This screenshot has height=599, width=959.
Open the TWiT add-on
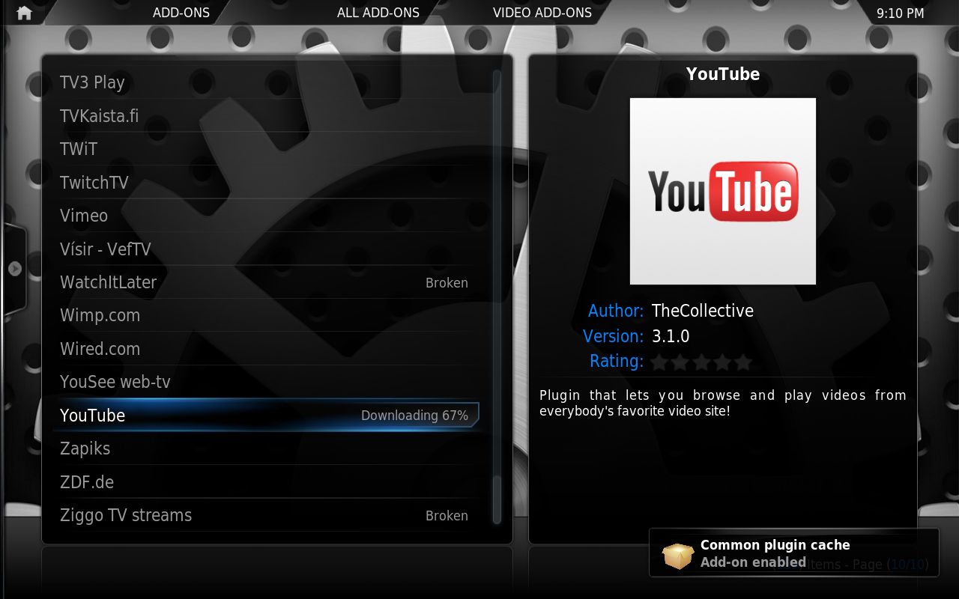[266, 149]
